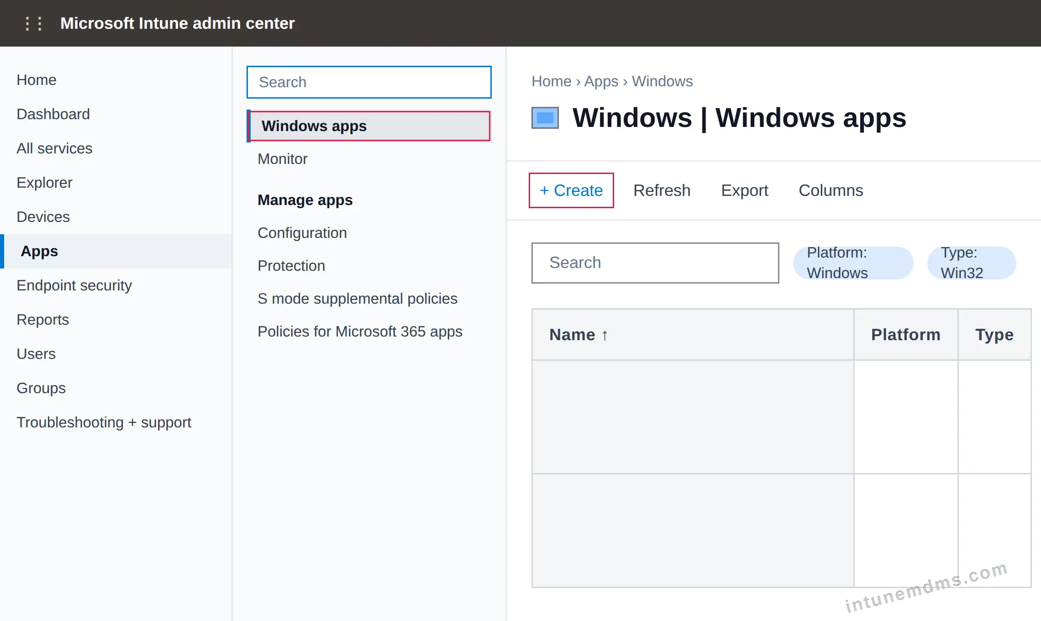Screen dimensions: 1041x621
Task: Sort by the Platform column header
Action: coord(906,335)
